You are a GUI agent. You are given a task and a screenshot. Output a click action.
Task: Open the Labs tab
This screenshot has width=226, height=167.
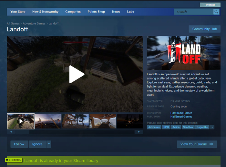tap(130, 12)
